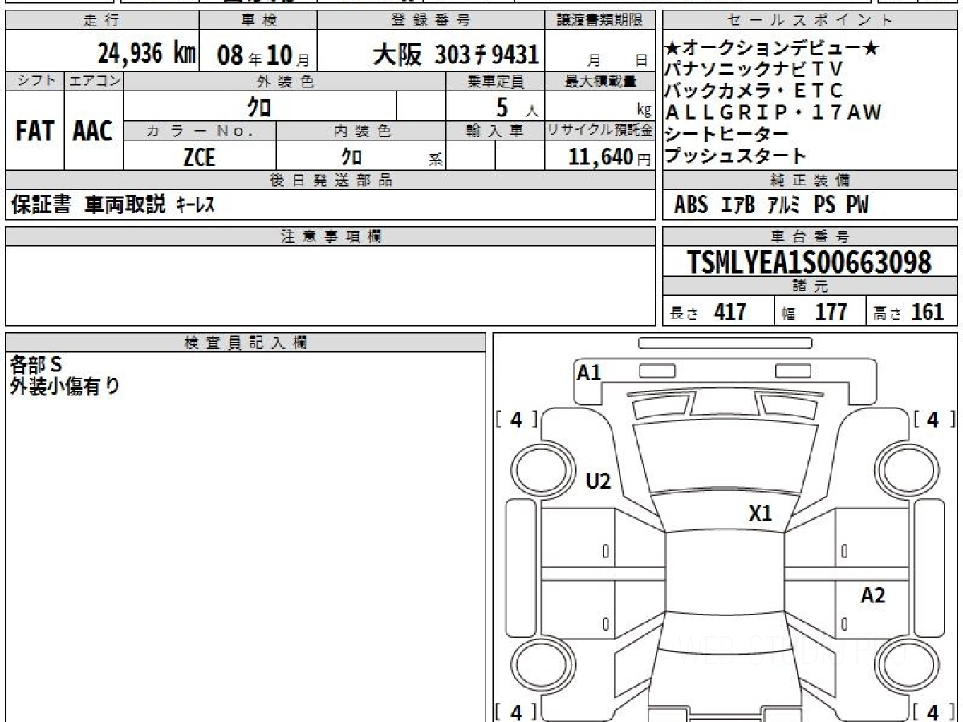Click the カラーNo. header
The image size is (963, 722).
tap(200, 131)
